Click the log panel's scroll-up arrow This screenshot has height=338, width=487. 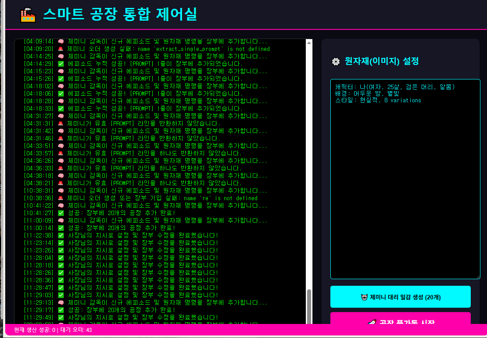coord(309,43)
